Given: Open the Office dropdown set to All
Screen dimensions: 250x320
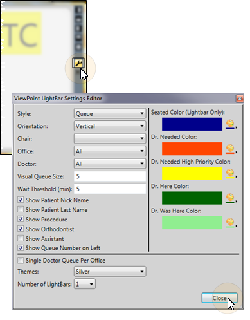Looking at the screenshot, I should (x=110, y=151).
